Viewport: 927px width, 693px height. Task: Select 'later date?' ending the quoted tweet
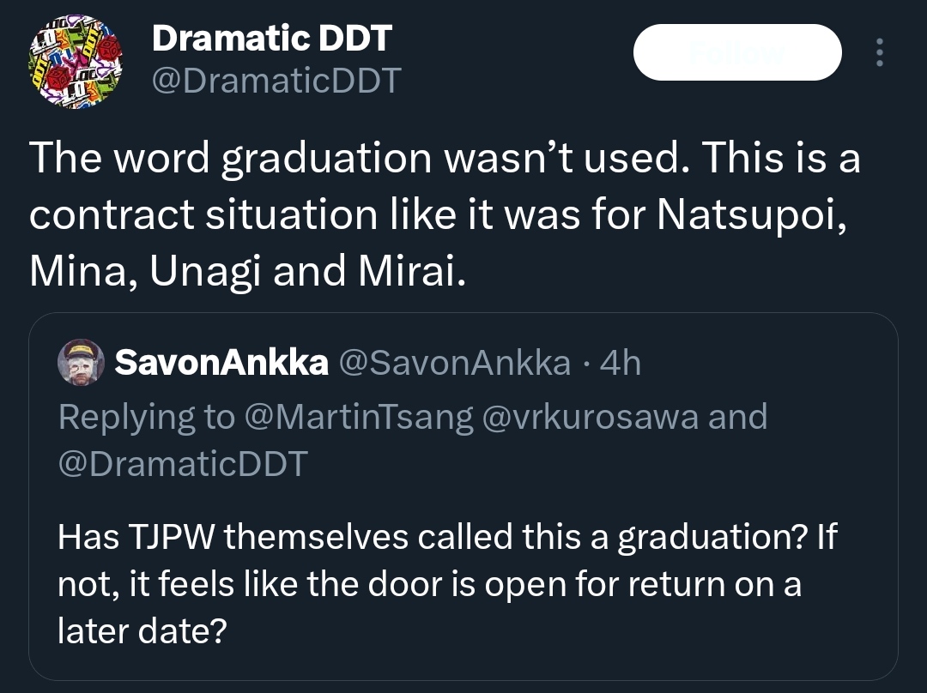point(142,630)
